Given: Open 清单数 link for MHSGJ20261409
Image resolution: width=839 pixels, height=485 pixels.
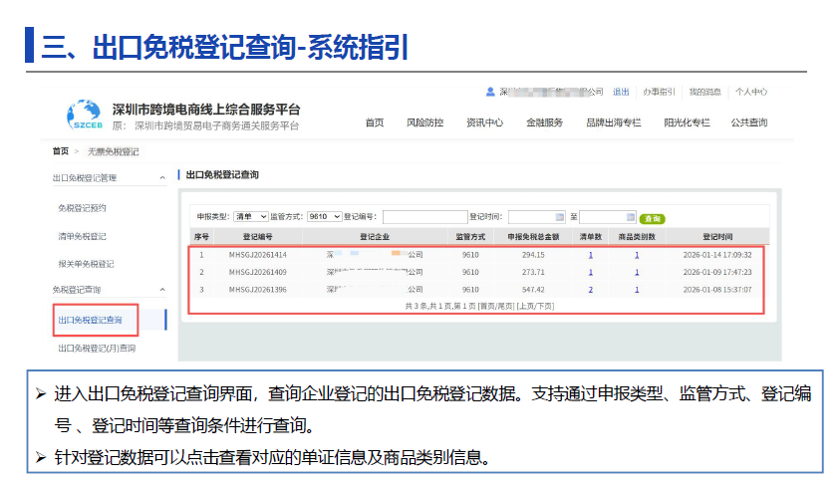Looking at the screenshot, I should [x=591, y=272].
